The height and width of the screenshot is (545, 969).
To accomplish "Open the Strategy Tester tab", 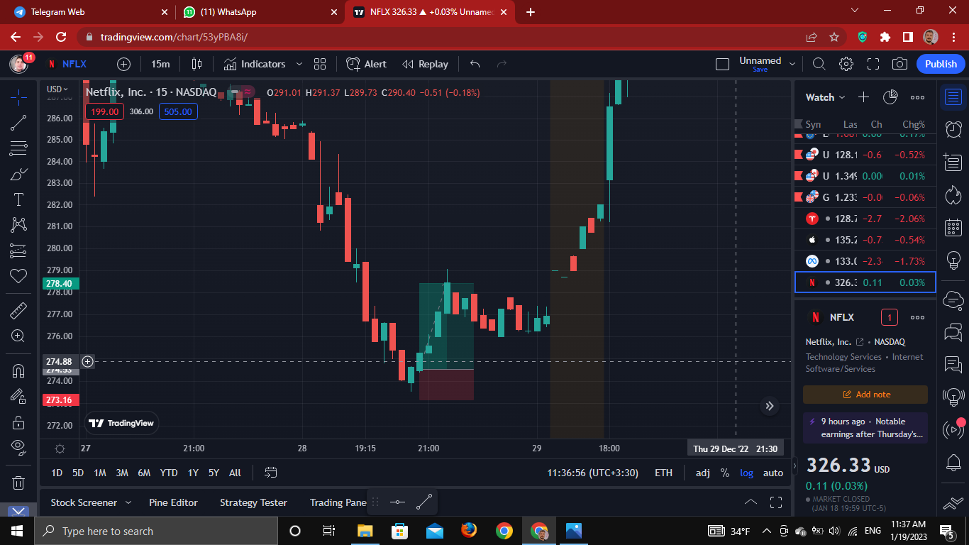I will pyautogui.click(x=253, y=502).
